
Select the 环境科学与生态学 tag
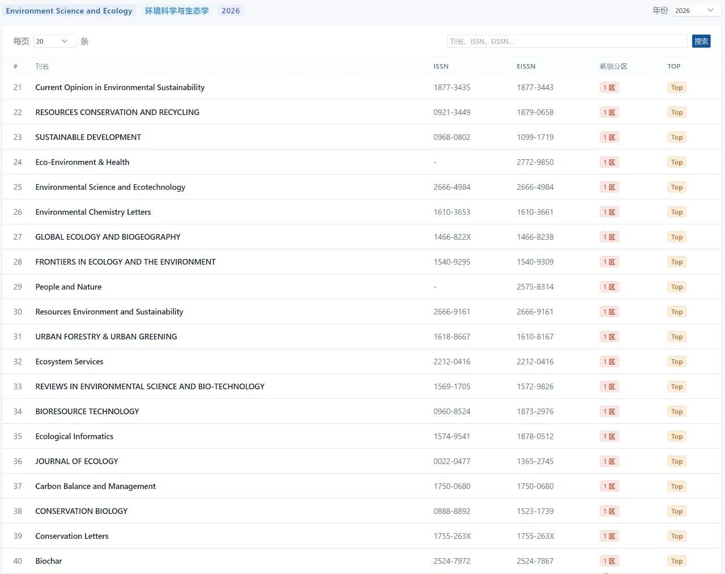pos(177,11)
